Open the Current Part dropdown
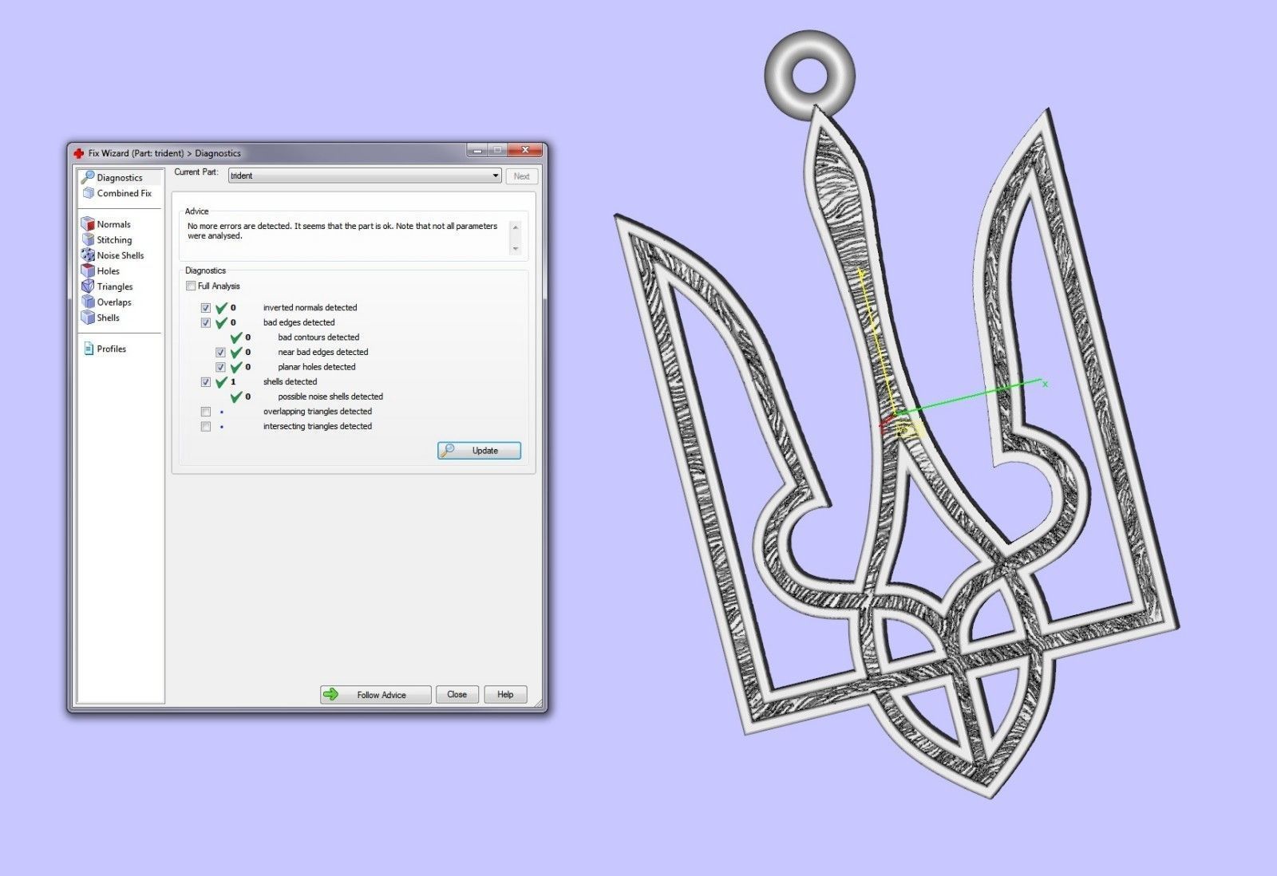The image size is (1277, 876). pyautogui.click(x=365, y=176)
